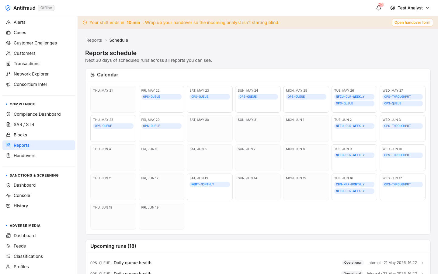Click the 24 notification count badge
Screen dimensions: 438x274
point(381,5)
